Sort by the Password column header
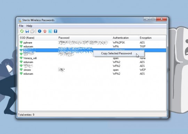 pyautogui.click(x=84, y=38)
